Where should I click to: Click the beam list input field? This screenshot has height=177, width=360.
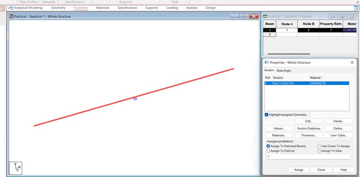[309, 157]
